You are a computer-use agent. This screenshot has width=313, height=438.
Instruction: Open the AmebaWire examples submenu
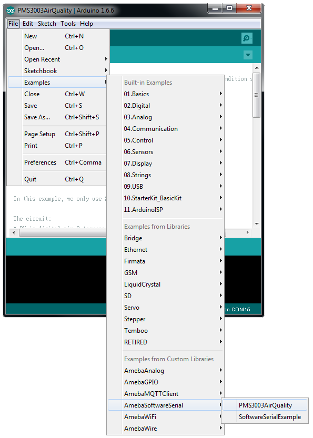tap(166, 429)
